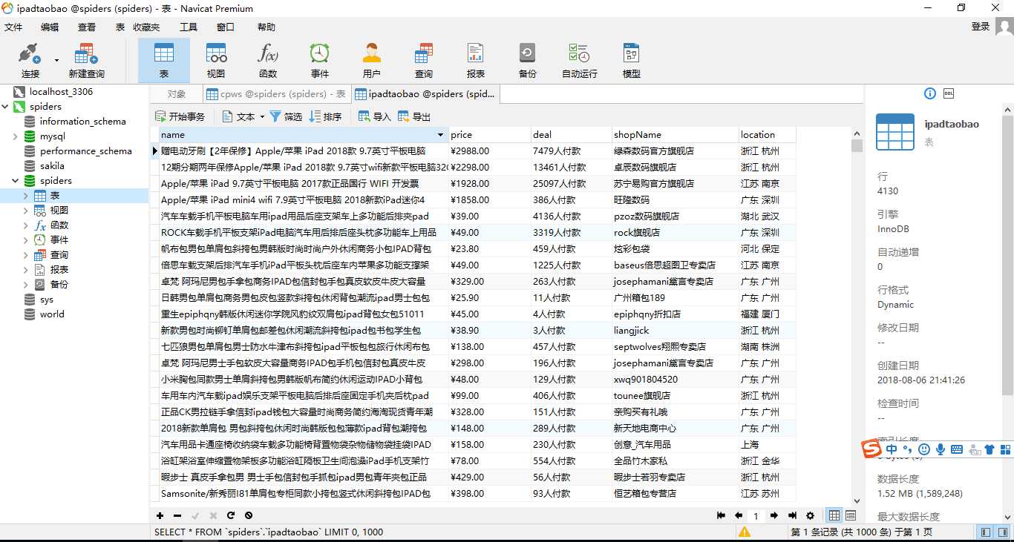Open the 模型 (Model) toolbar tool
1014x542 pixels.
point(632,61)
